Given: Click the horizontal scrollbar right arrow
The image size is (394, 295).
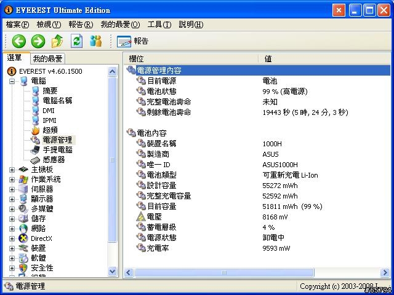Looking at the screenshot, I should [x=385, y=273].
